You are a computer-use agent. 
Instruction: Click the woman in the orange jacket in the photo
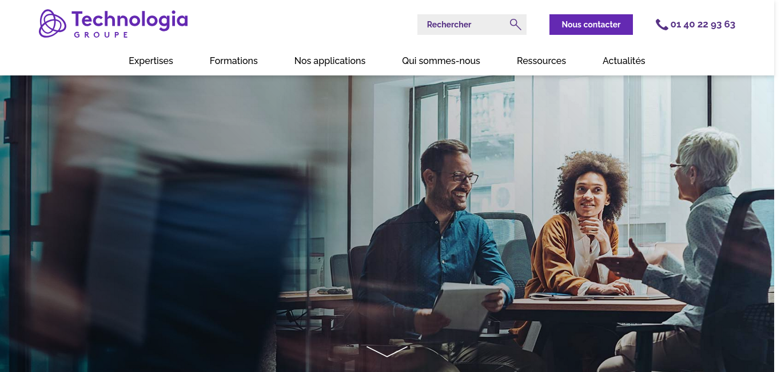click(x=577, y=229)
